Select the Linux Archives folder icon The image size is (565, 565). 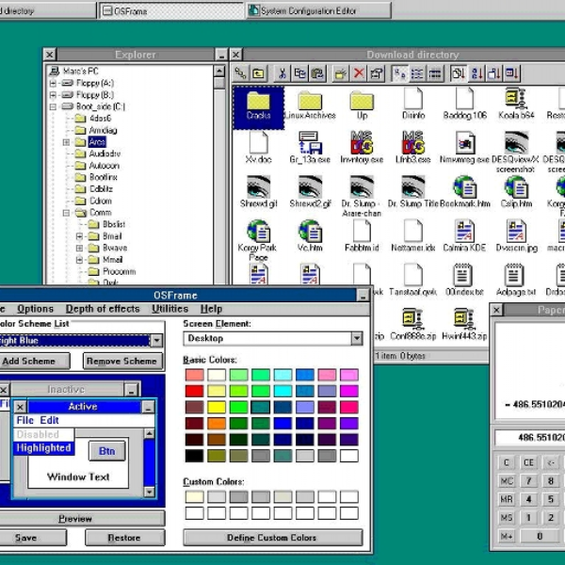310,105
